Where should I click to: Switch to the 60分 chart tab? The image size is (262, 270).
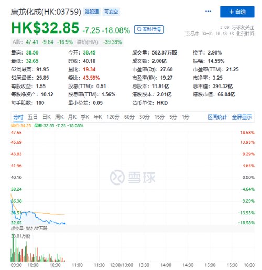(129, 117)
